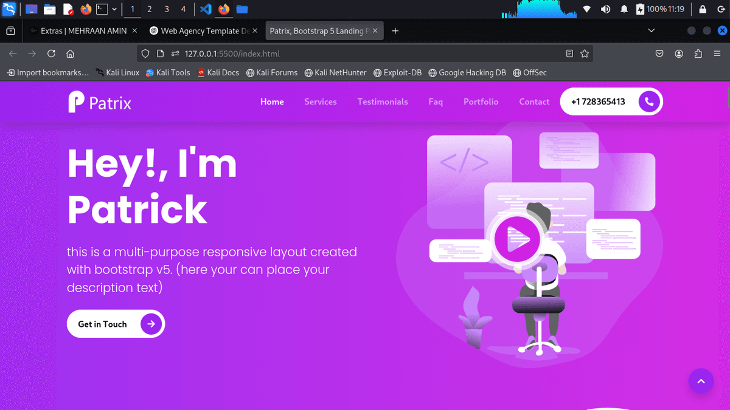
Task: Switch to Web Agency Template tab
Action: coord(203,30)
